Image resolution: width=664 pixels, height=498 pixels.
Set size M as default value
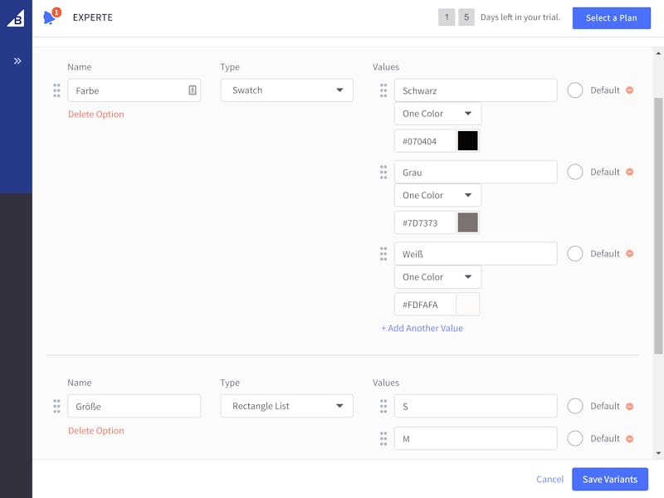pyautogui.click(x=575, y=439)
